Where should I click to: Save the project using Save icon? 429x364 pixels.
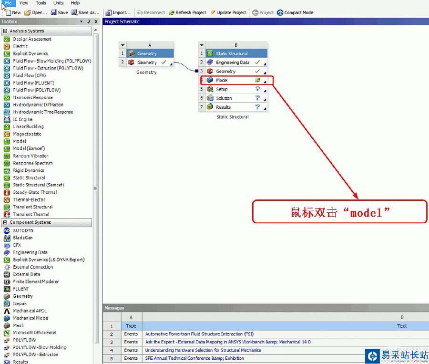tap(53, 12)
